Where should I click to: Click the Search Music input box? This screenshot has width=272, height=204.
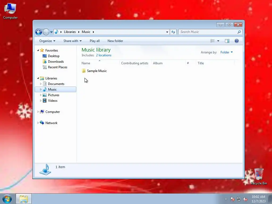208,32
